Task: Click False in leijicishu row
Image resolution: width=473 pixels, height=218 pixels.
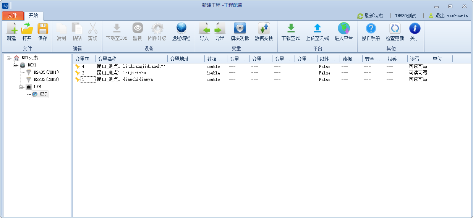Action: point(324,73)
